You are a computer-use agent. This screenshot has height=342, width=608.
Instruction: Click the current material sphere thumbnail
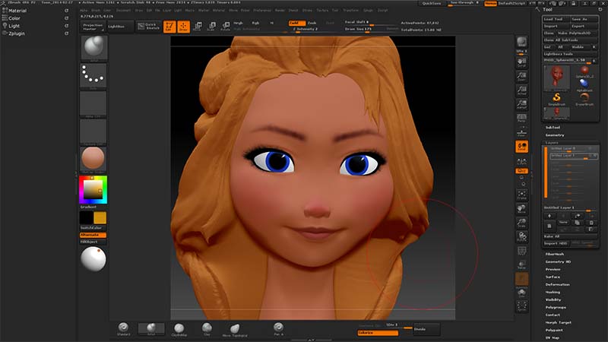pyautogui.click(x=93, y=158)
